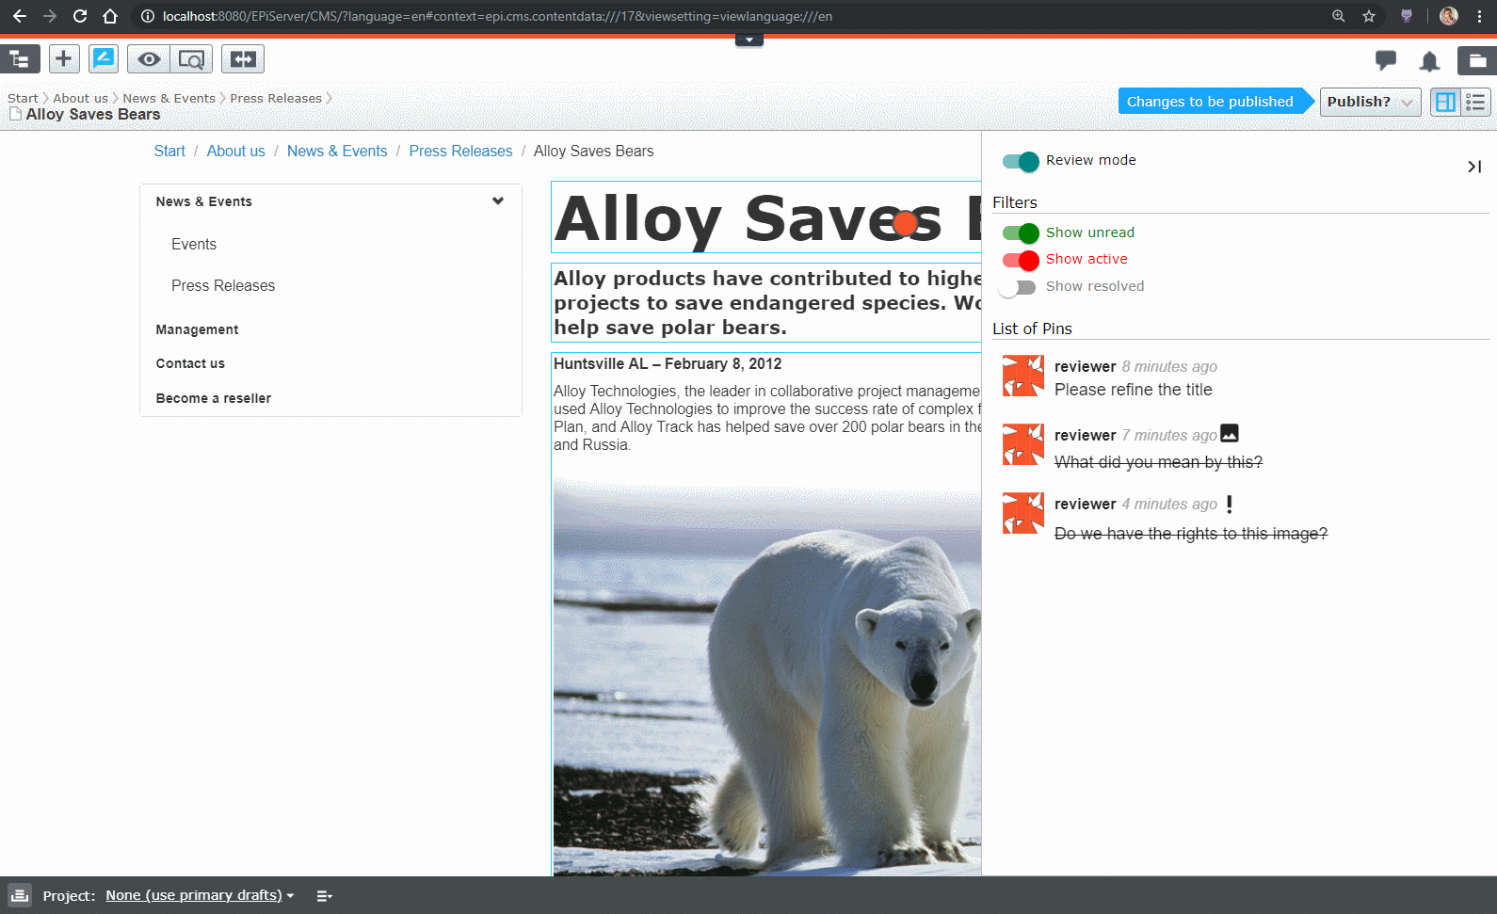Open the notifications bell icon

click(1429, 61)
